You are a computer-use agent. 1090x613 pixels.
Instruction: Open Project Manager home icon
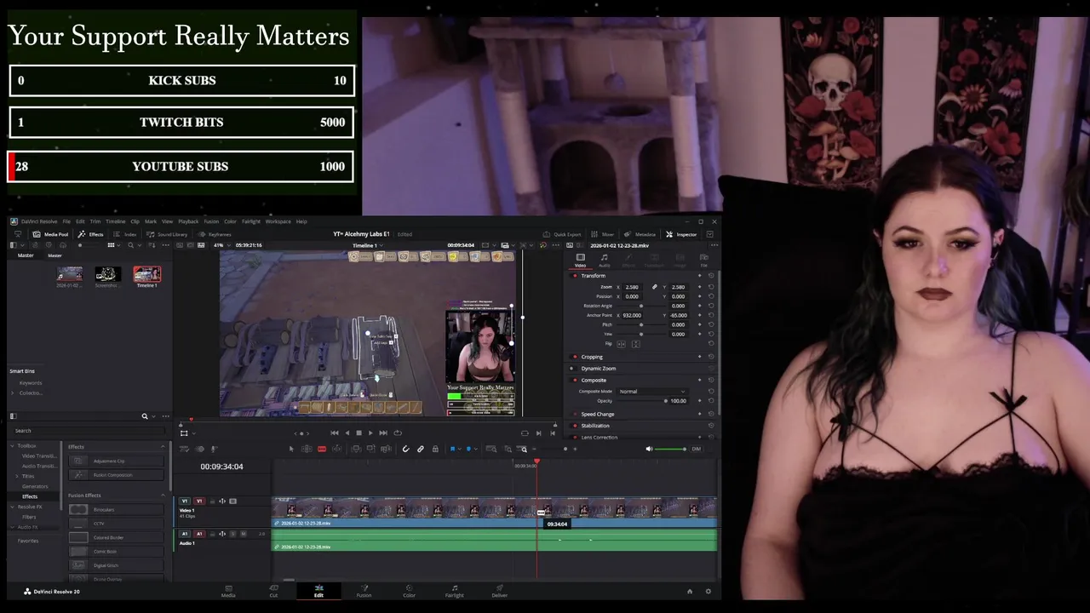click(690, 591)
